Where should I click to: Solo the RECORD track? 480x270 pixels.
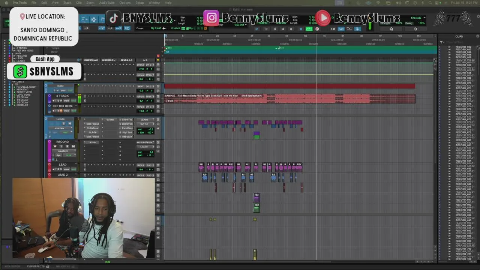(x=67, y=146)
